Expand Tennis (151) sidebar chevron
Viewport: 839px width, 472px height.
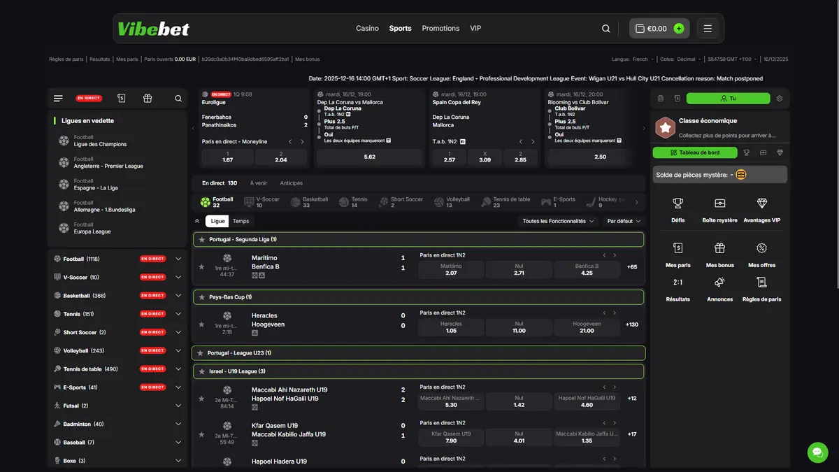[178, 314]
